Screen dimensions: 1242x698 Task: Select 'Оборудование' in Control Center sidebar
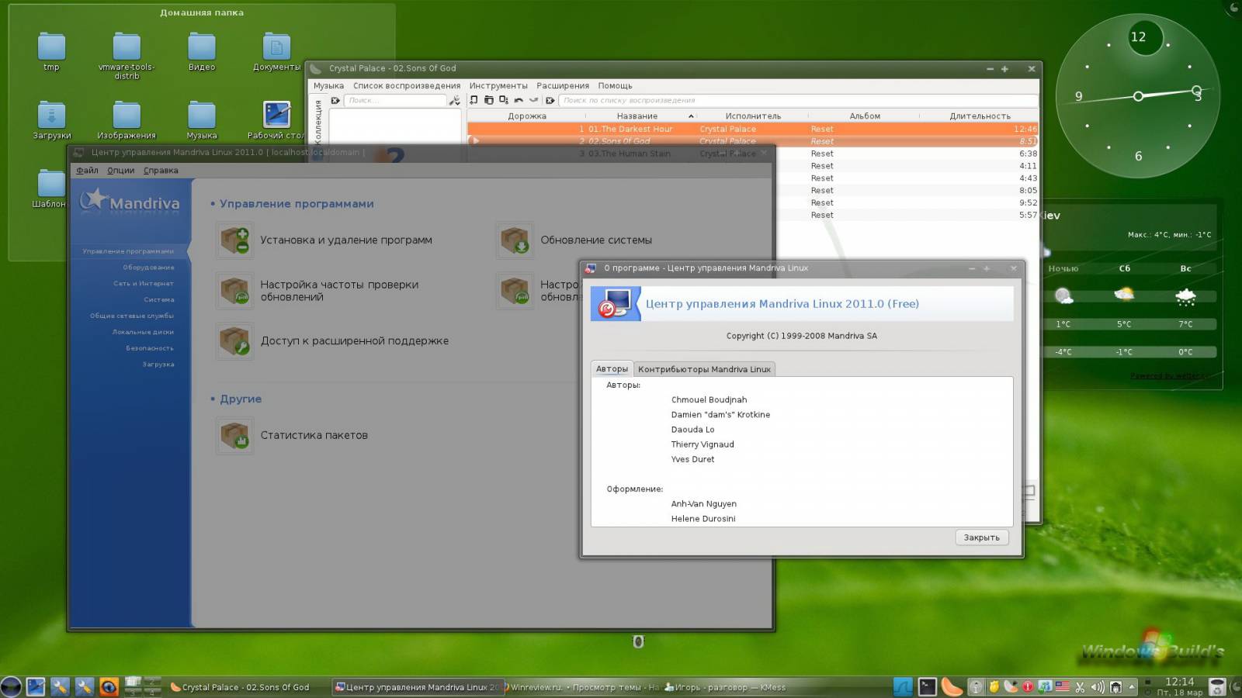(x=148, y=268)
